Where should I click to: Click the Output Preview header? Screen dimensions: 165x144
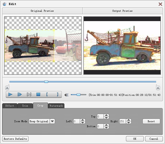pyautogui.click(x=122, y=11)
